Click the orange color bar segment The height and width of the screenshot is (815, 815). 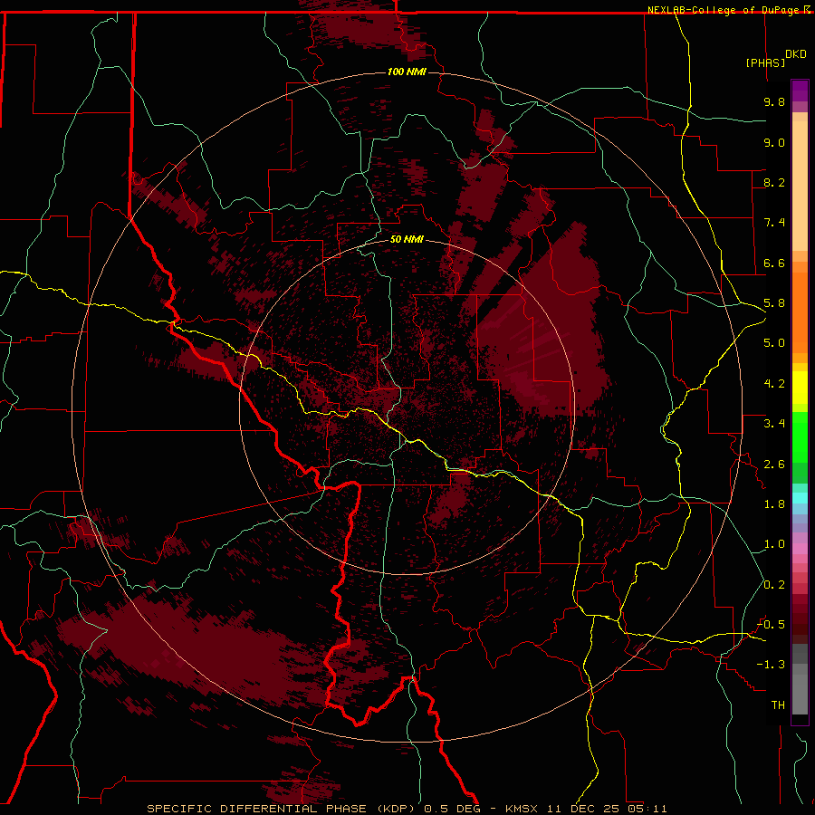pyautogui.click(x=800, y=313)
